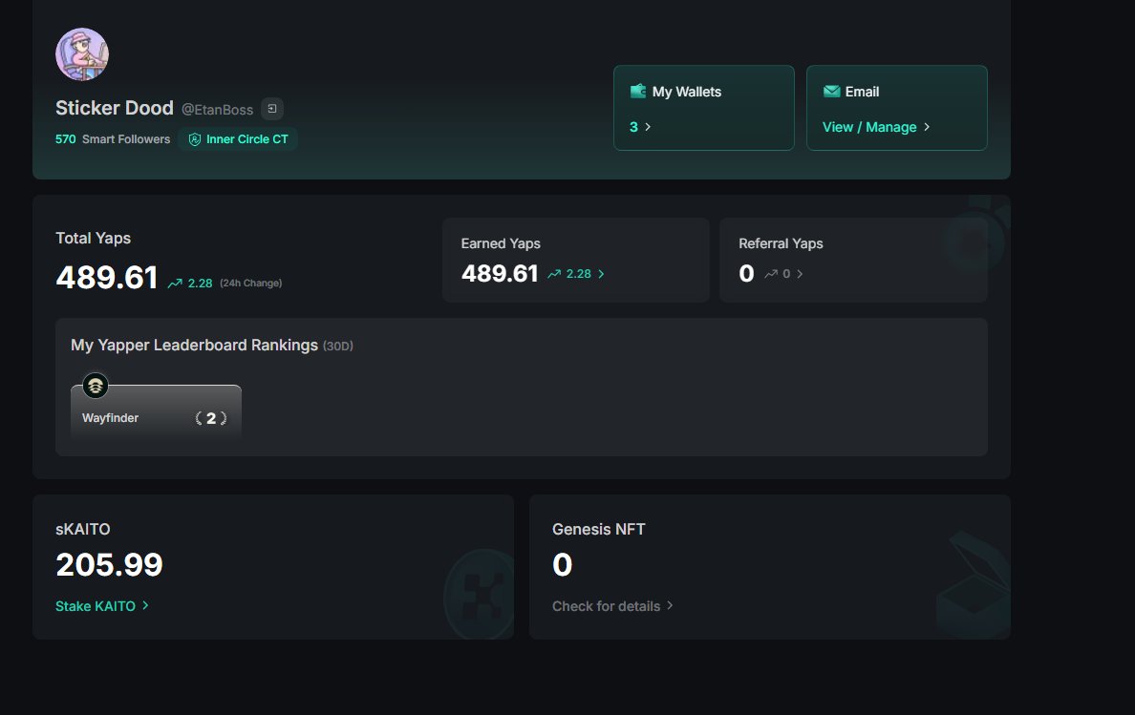Expand the wallets count chevron next to 3
The height and width of the screenshot is (715, 1135).
648,127
